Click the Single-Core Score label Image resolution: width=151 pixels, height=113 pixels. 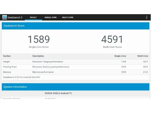pyautogui.click(x=39, y=47)
